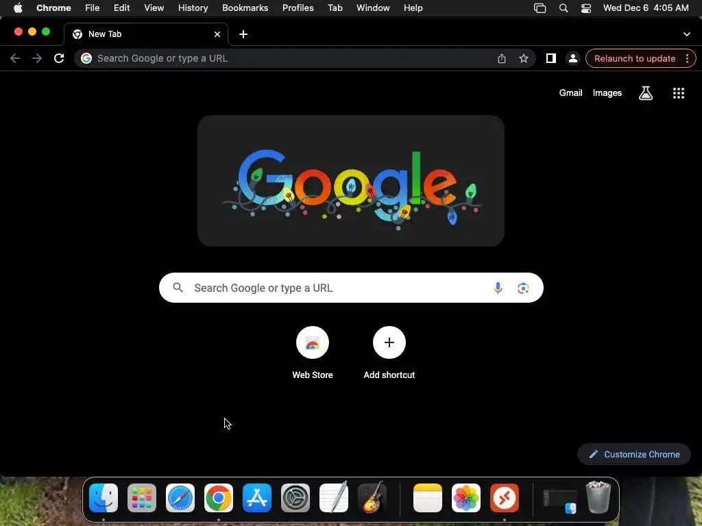This screenshot has width=702, height=526.
Task: Open the Trash in the Dock
Action: (x=598, y=497)
